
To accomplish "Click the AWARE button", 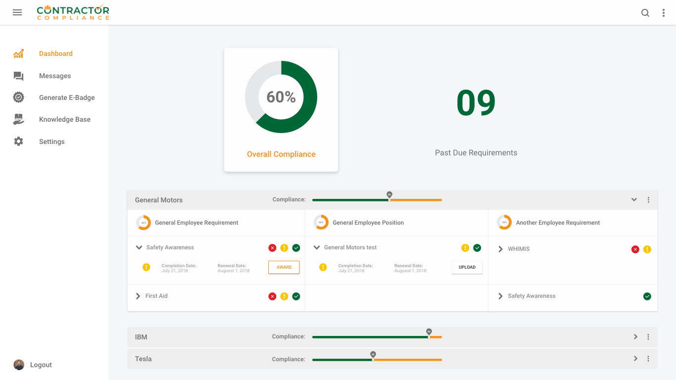I will pos(284,267).
